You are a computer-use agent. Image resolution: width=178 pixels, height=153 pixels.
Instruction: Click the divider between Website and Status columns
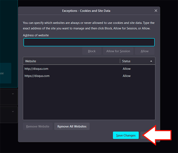pyautogui.click(x=120, y=61)
